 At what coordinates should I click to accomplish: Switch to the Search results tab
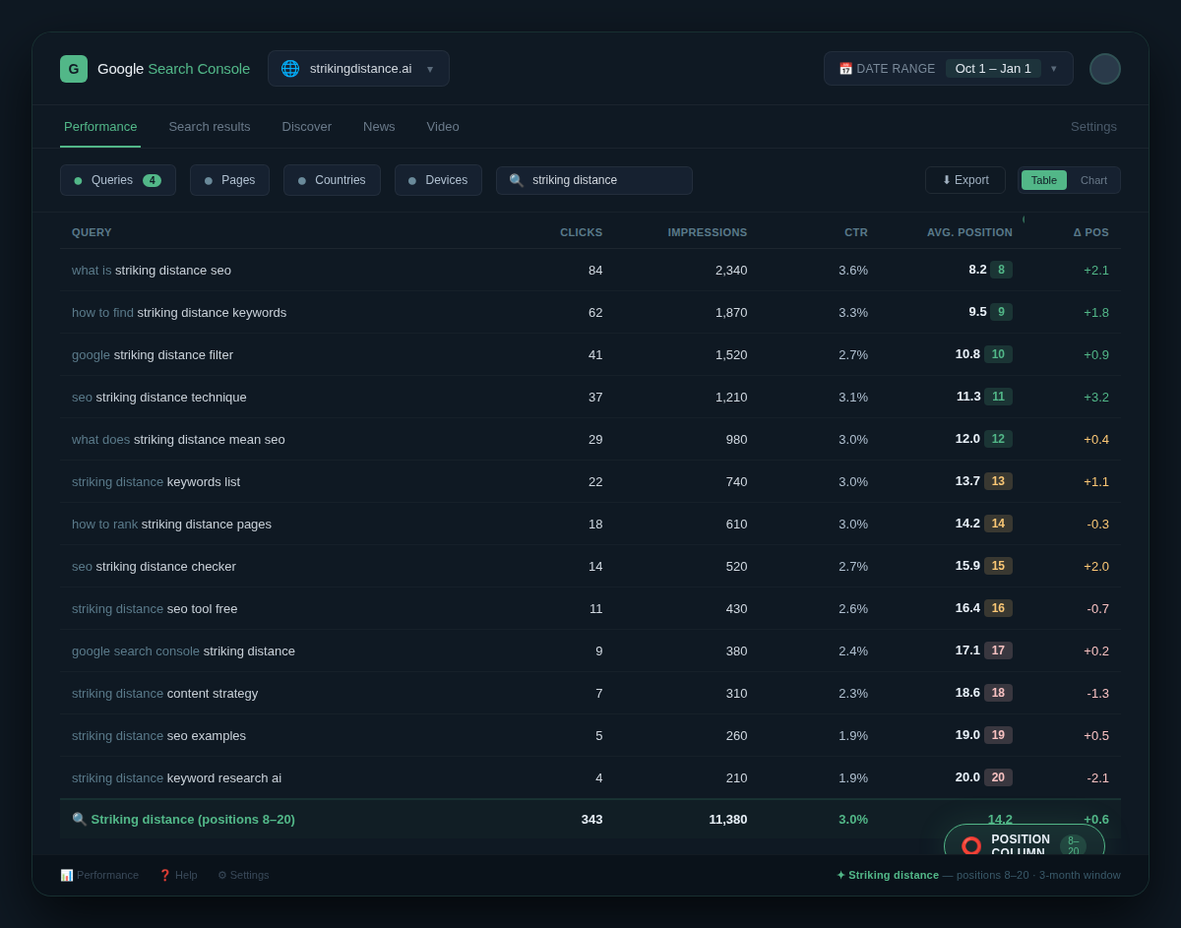coord(210,127)
